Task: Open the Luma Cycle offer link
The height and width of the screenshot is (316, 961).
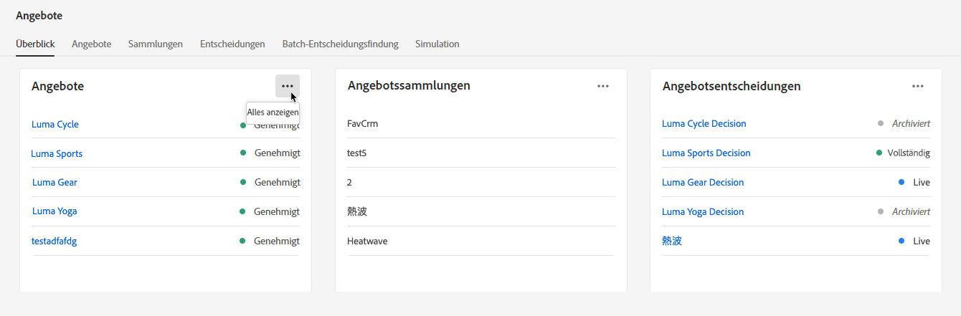Action: [55, 124]
